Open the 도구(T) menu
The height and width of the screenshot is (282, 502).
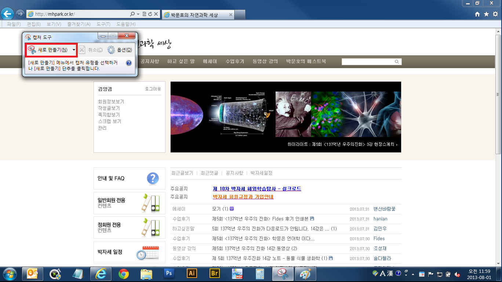103,24
